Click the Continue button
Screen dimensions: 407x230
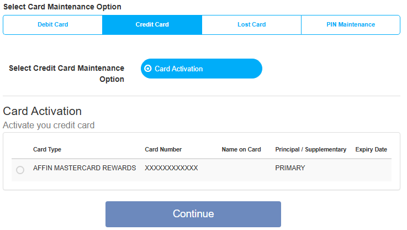193,214
